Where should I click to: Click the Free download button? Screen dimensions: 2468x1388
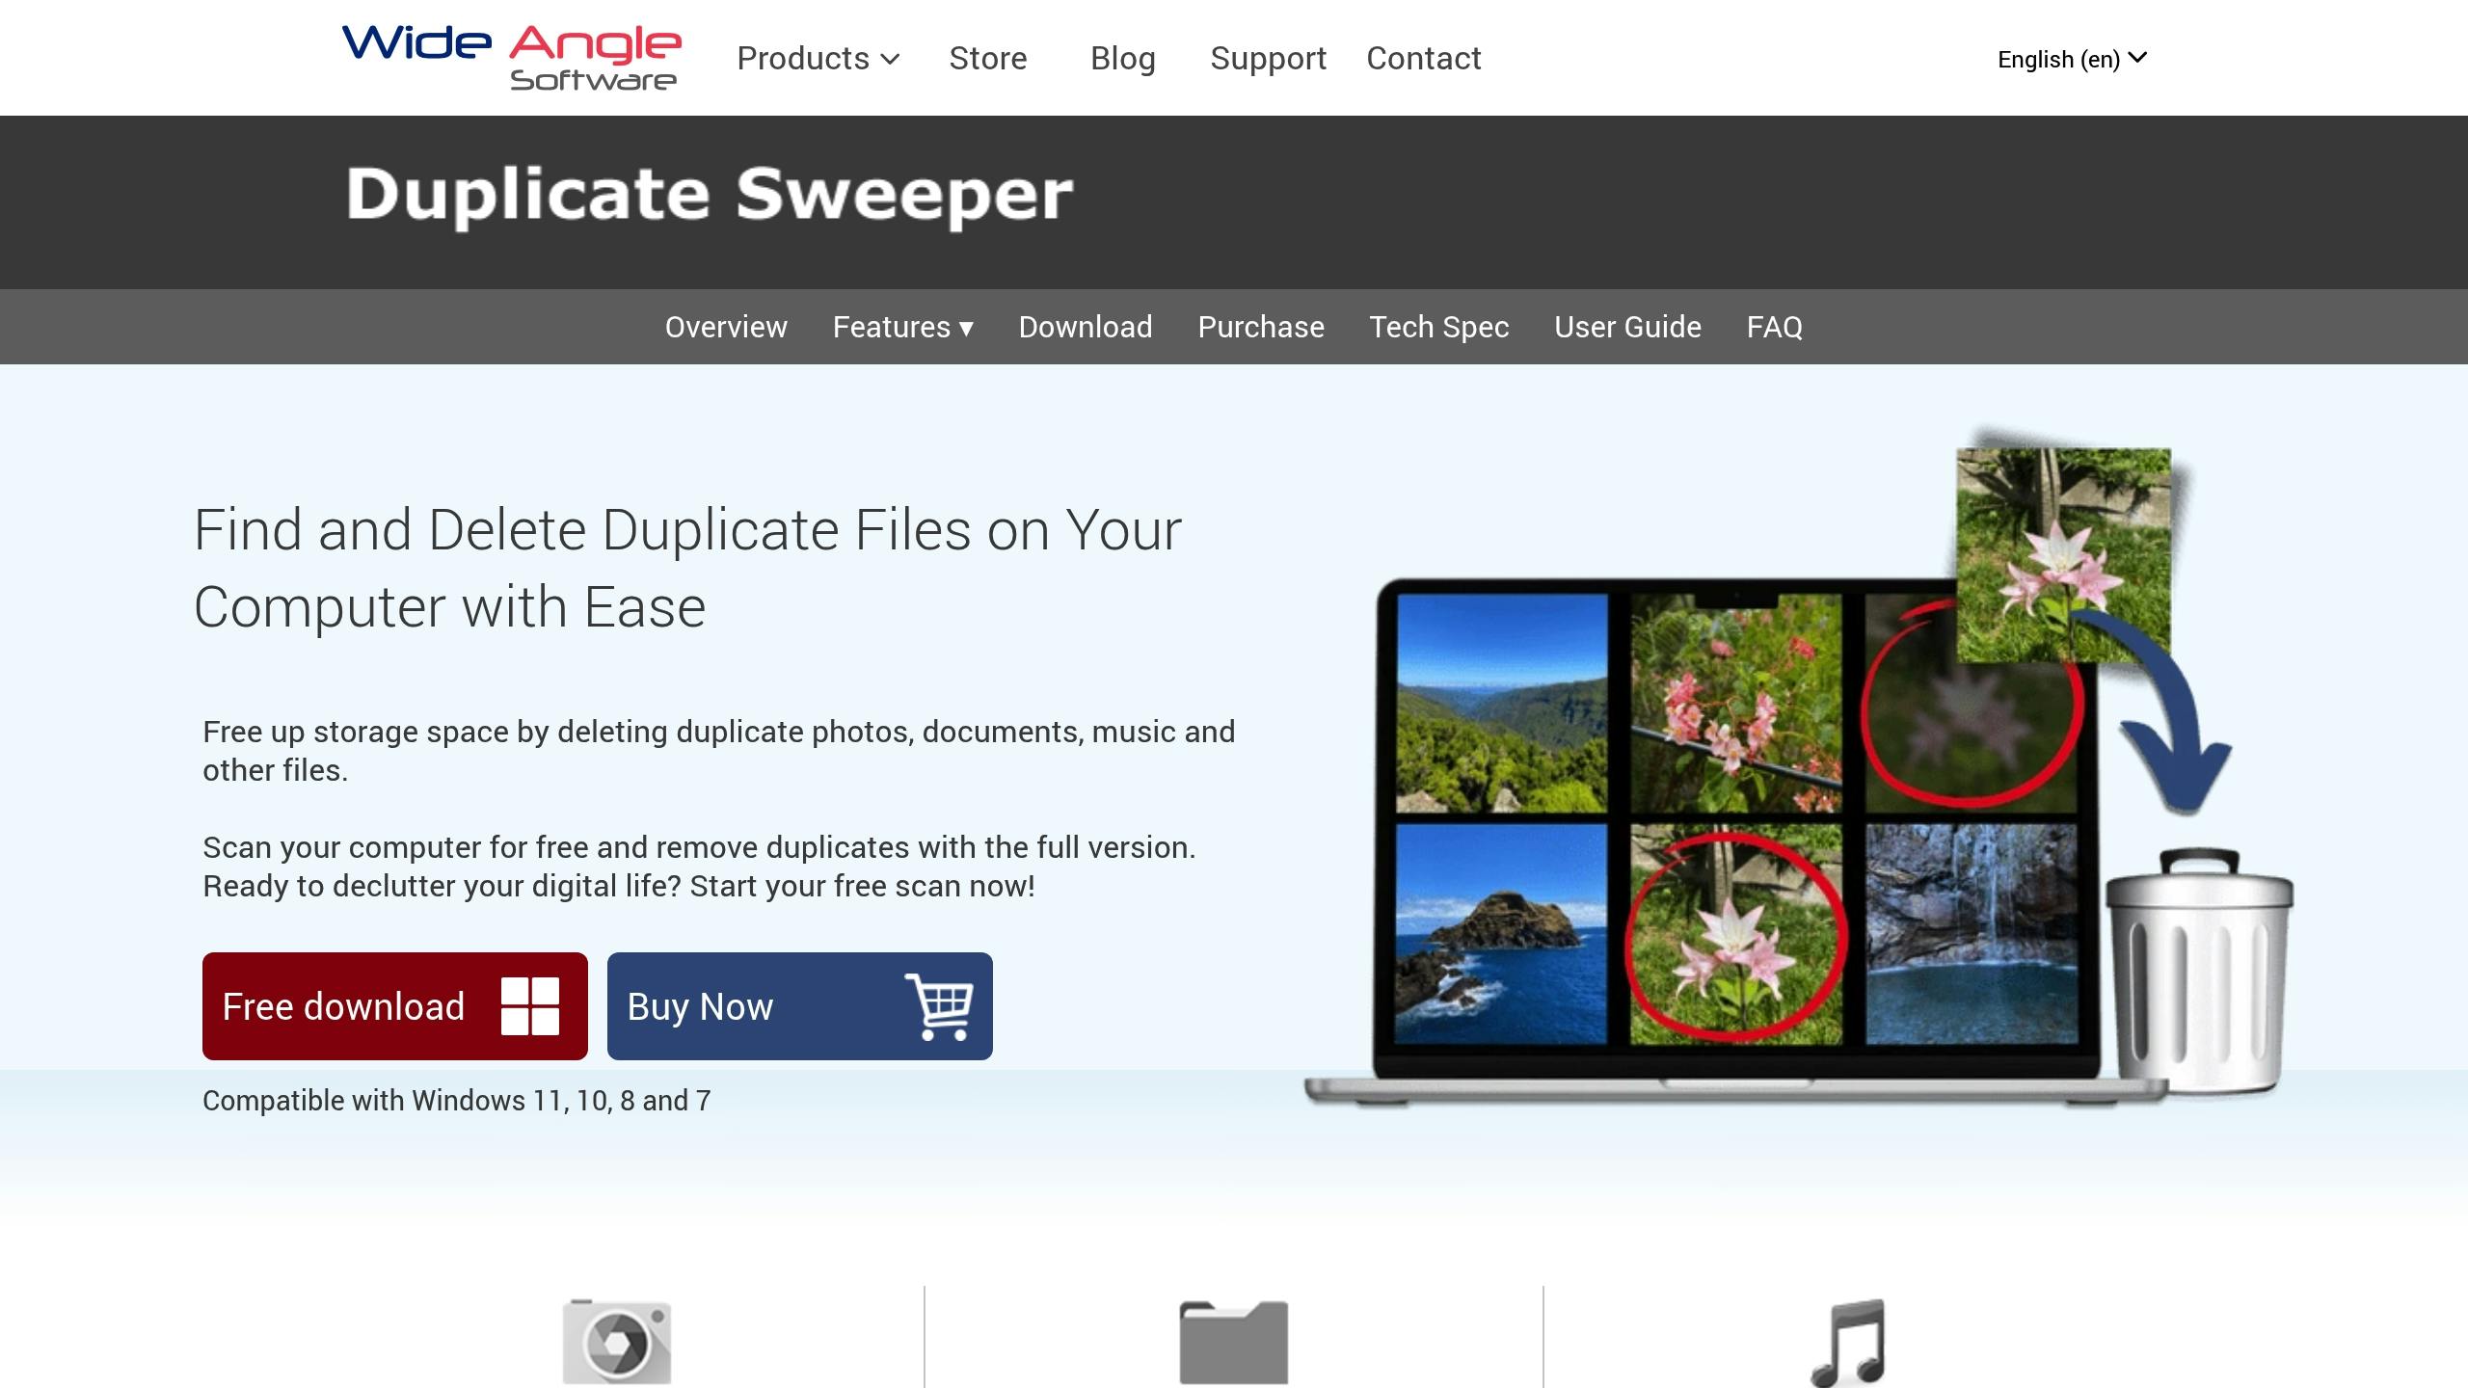coord(395,1006)
